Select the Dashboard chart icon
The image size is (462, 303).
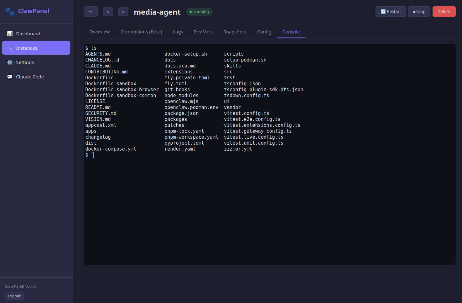[10, 33]
